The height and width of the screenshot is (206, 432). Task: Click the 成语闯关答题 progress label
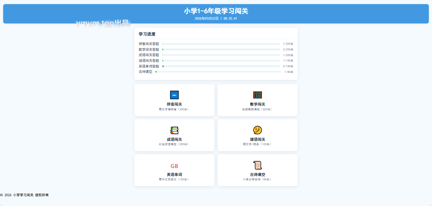[x=149, y=55]
